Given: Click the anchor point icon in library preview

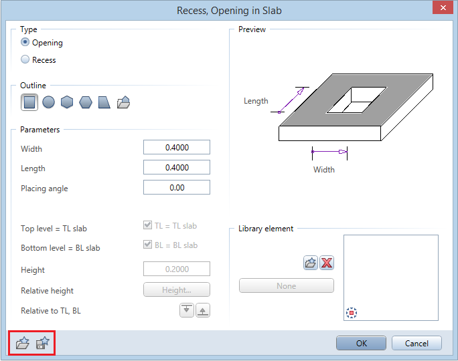Looking at the screenshot, I should (x=352, y=313).
